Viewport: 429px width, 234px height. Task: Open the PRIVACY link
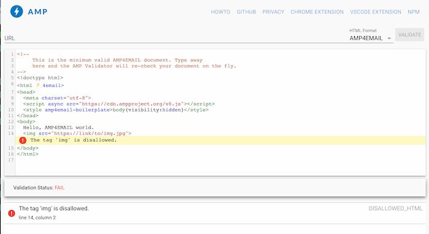tap(273, 12)
